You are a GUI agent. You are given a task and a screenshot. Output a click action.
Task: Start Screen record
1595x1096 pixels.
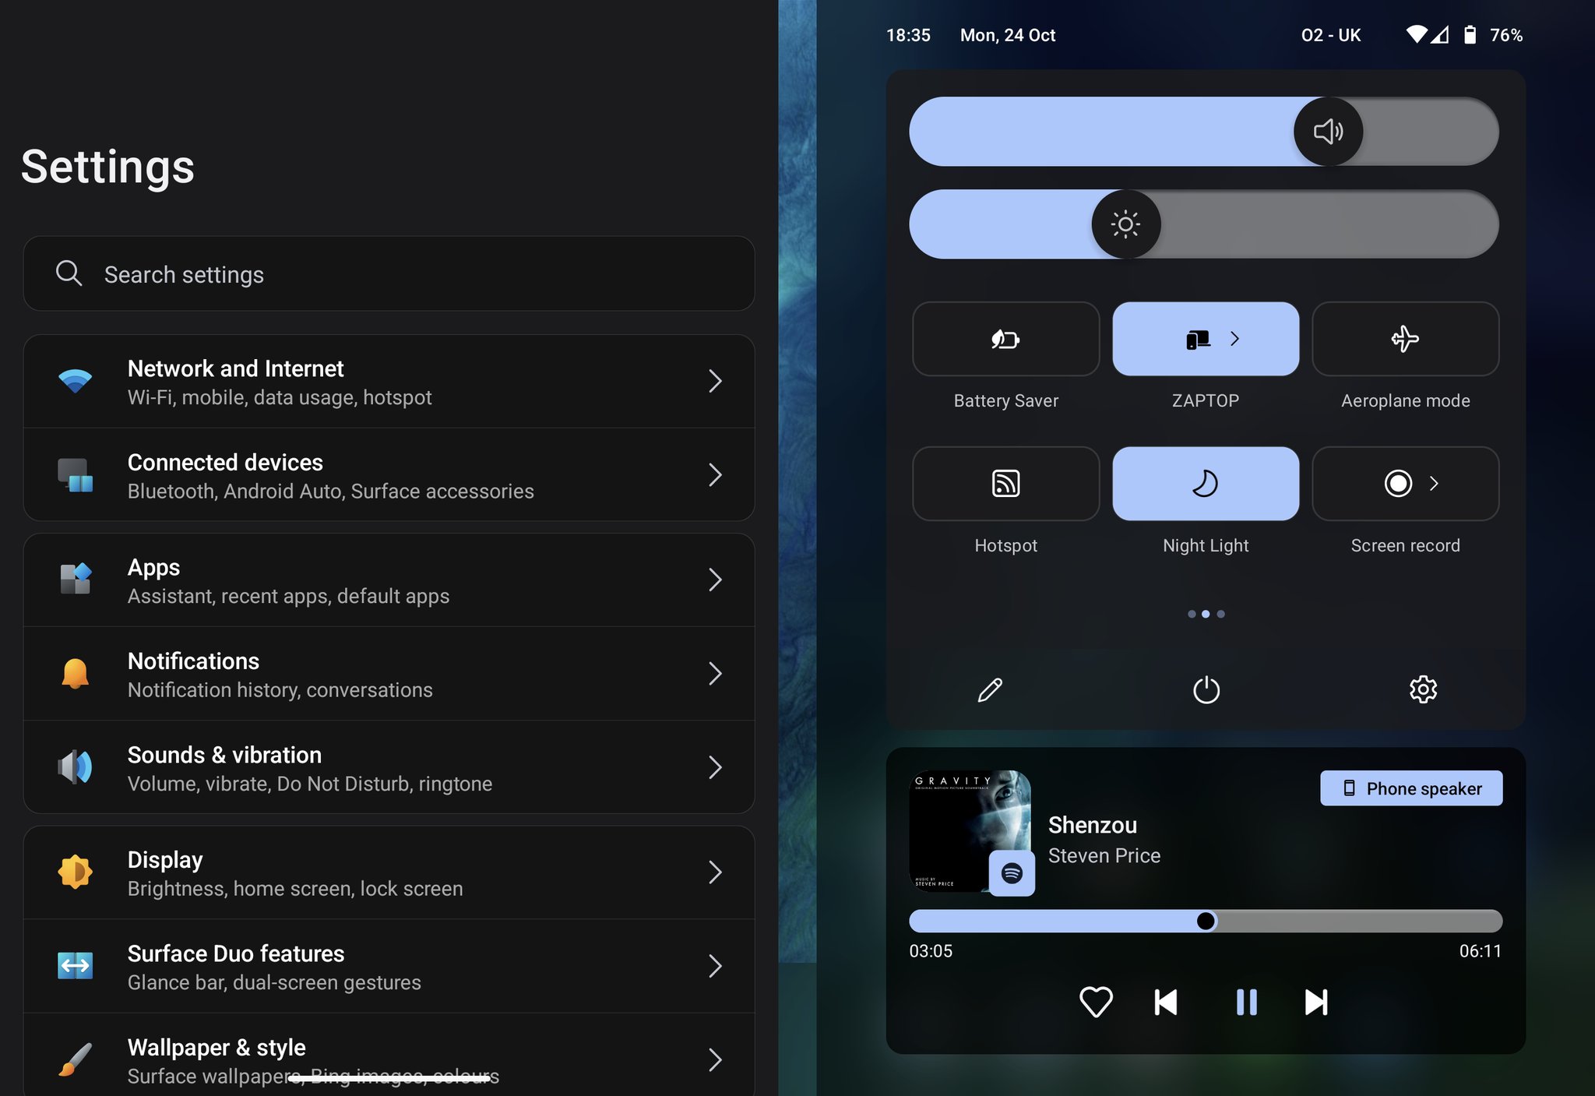click(1398, 483)
